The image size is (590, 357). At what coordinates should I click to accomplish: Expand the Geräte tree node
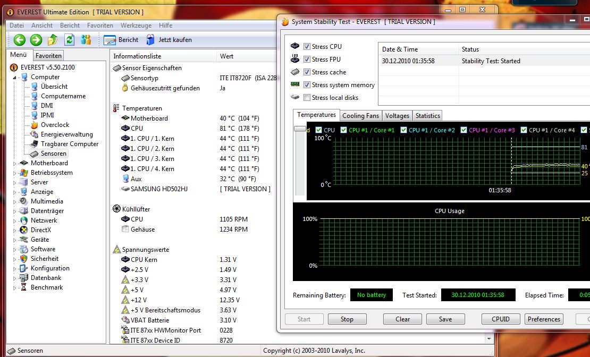point(15,240)
